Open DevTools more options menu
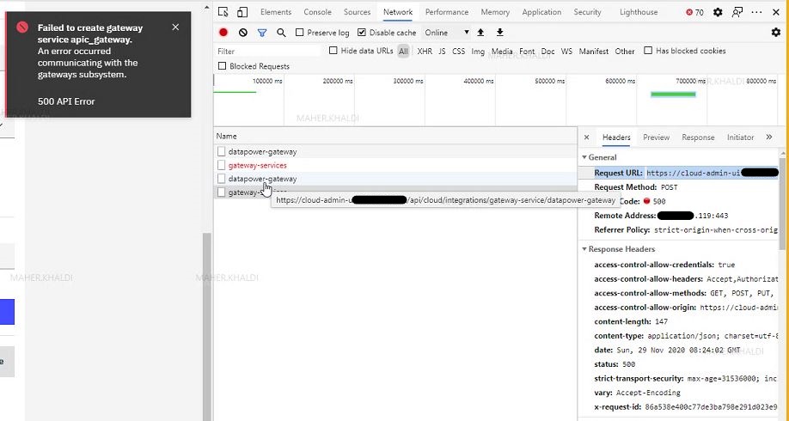The width and height of the screenshot is (789, 421). click(x=757, y=12)
